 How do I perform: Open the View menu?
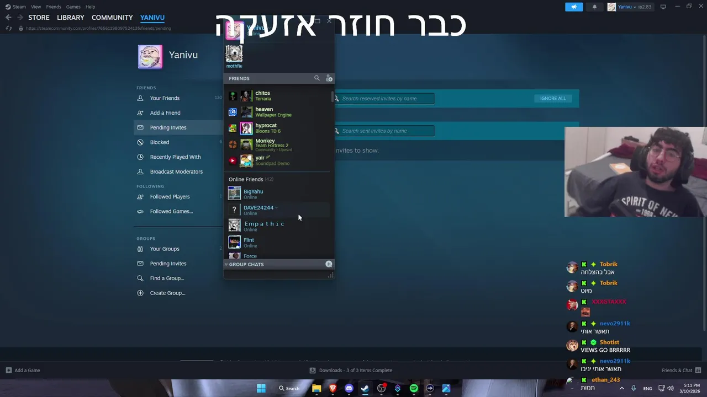tap(36, 7)
